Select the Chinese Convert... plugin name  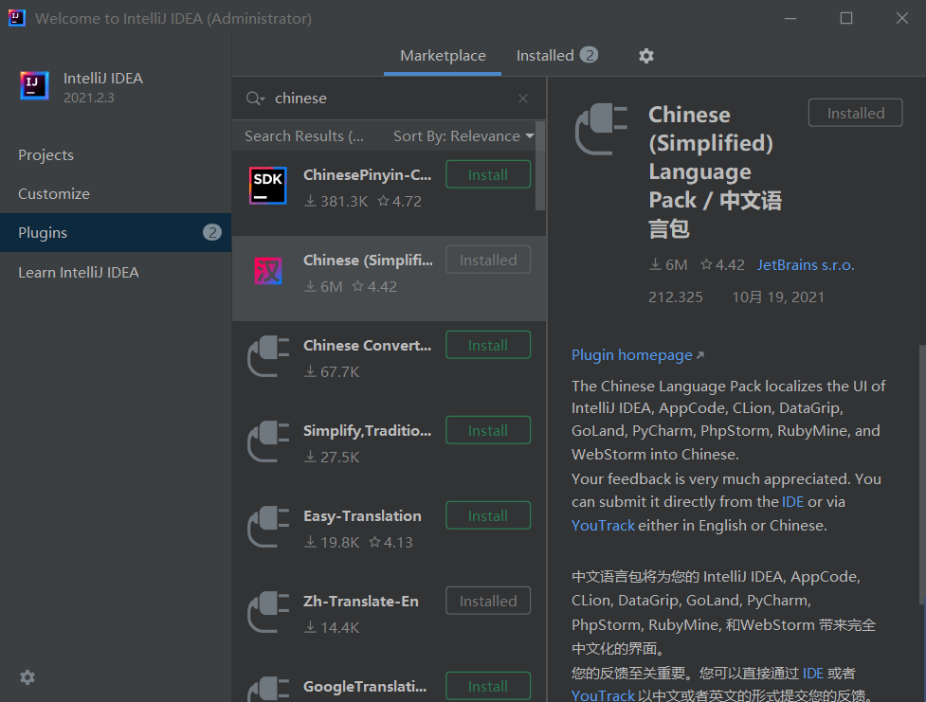coord(368,346)
